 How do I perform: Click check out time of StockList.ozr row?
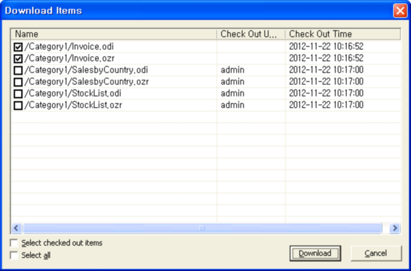(x=326, y=105)
